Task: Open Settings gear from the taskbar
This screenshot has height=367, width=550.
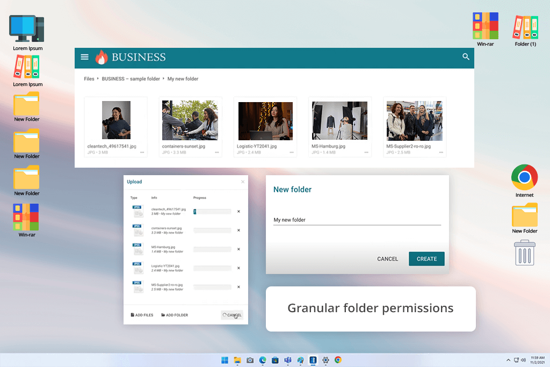Action: click(325, 360)
